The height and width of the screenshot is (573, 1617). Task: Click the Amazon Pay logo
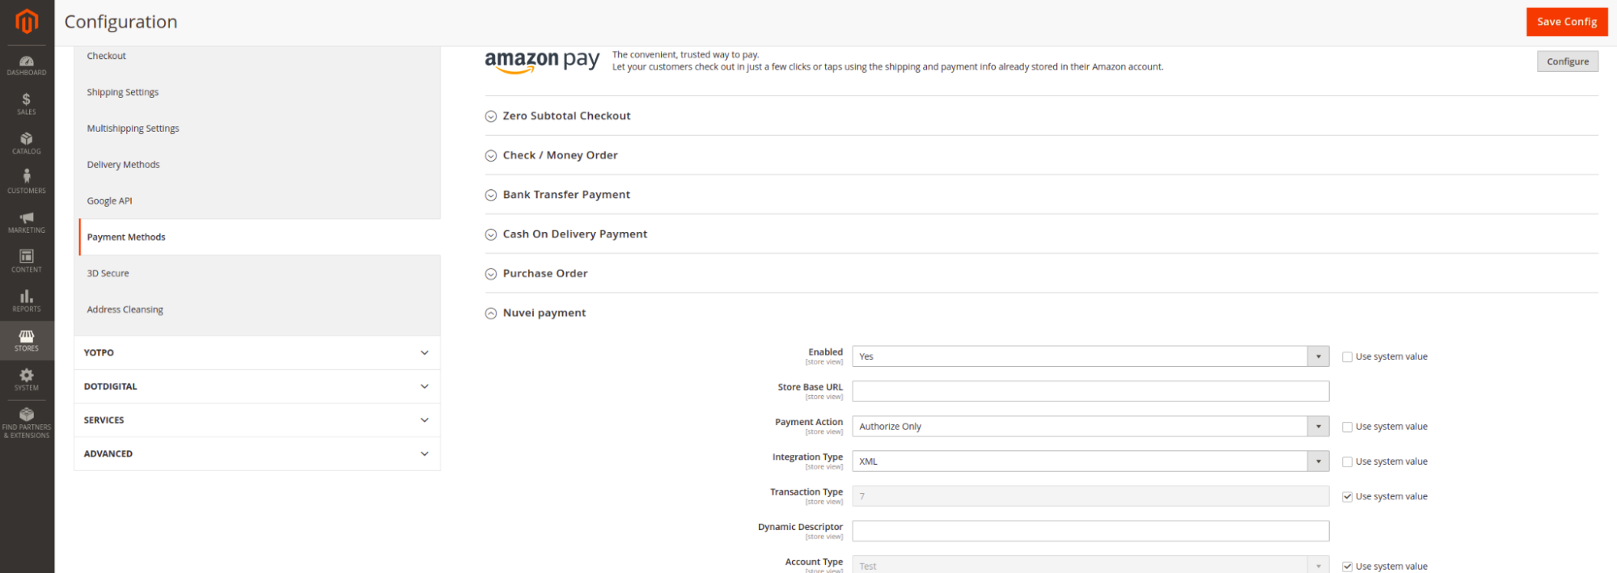pyautogui.click(x=542, y=61)
